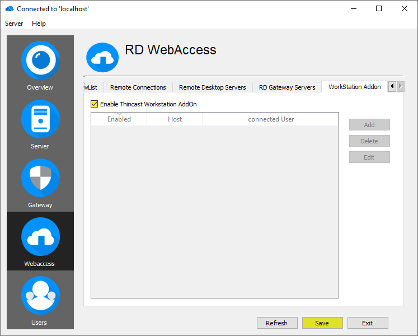Click the Delete button
The height and width of the screenshot is (336, 418).
coord(369,141)
